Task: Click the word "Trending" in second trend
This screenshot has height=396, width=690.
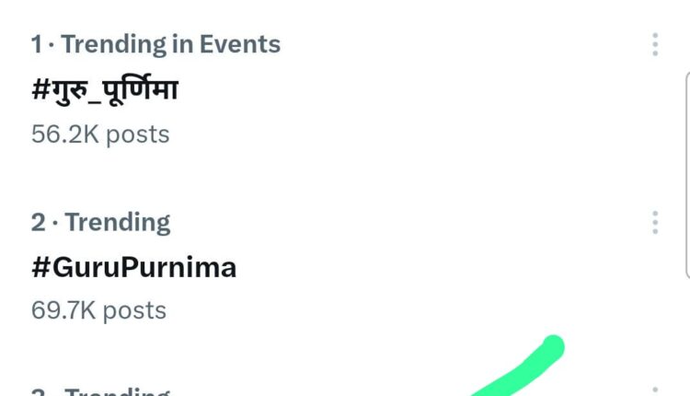Action: click(118, 222)
